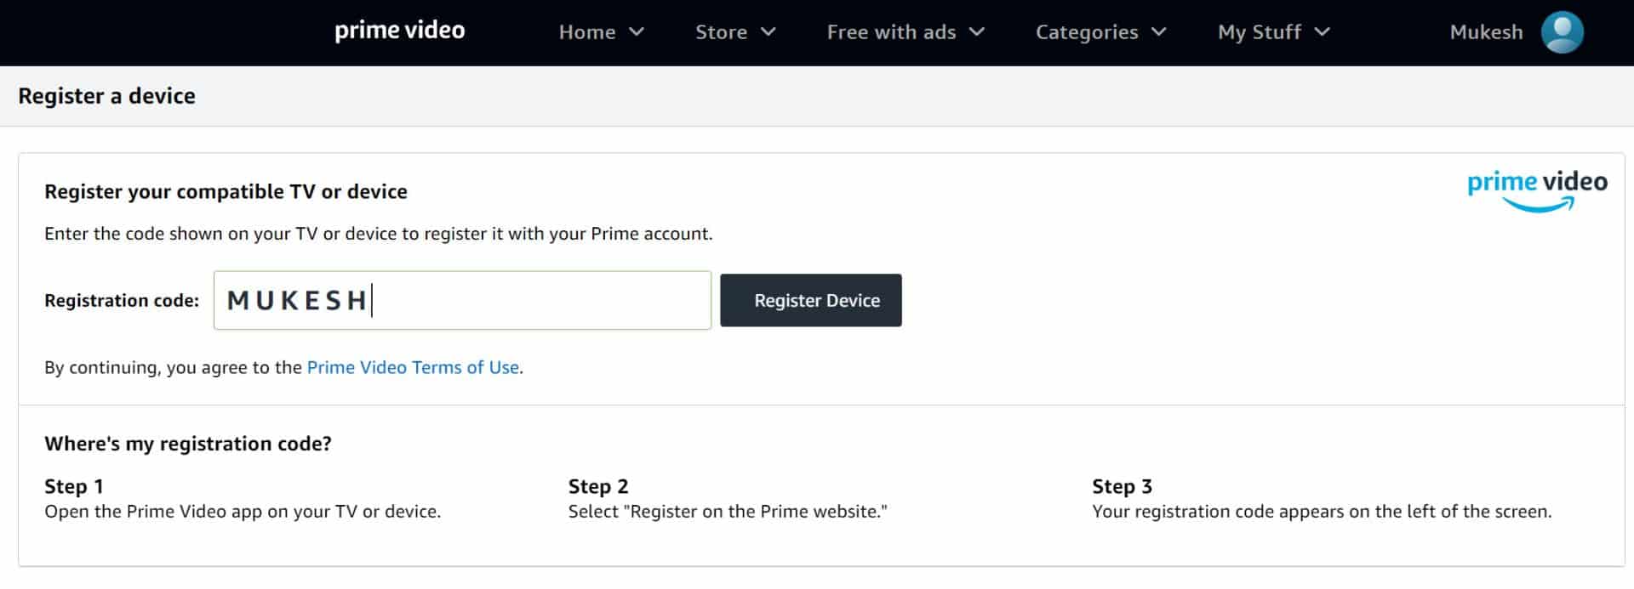Select Store from the top navigation
The width and height of the screenshot is (1634, 589).
coord(720,31)
